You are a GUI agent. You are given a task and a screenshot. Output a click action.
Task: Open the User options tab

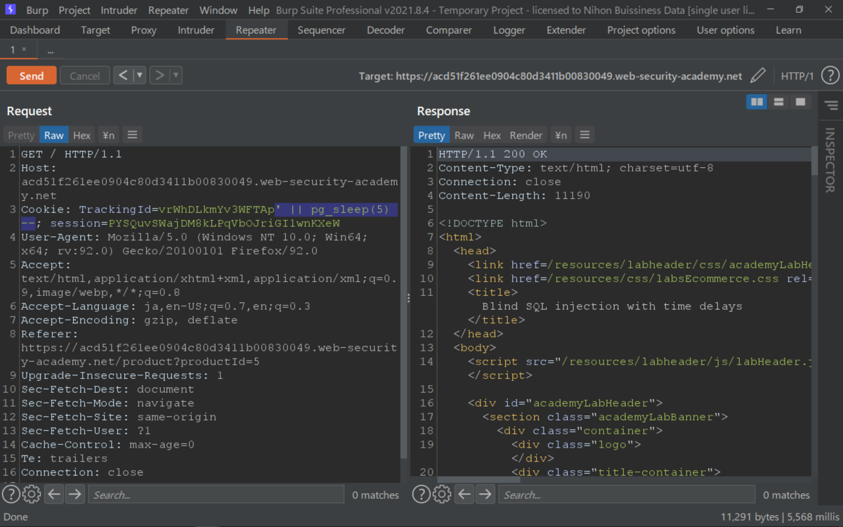726,30
